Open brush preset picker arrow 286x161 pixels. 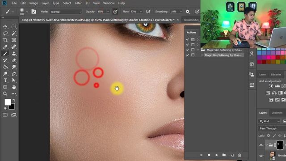click(27, 12)
